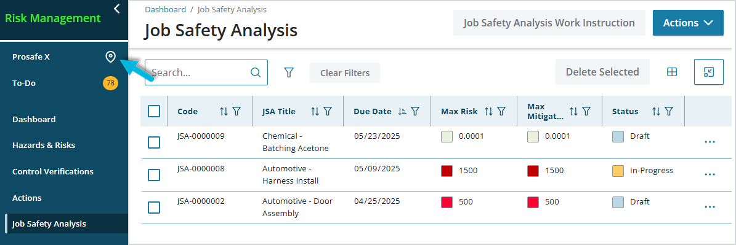Click the collapse view icon button
The height and width of the screenshot is (245, 736).
[709, 72]
